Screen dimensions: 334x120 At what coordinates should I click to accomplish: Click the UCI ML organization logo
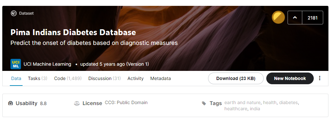pyautogui.click(x=16, y=64)
